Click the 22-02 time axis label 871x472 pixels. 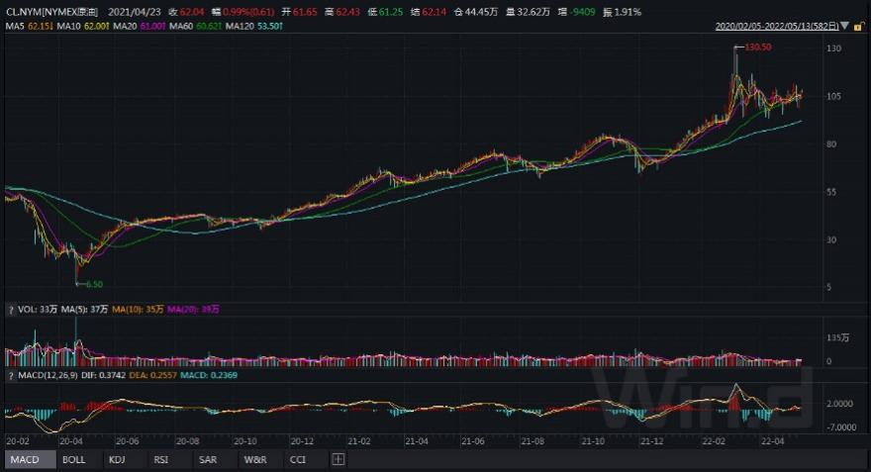point(714,441)
